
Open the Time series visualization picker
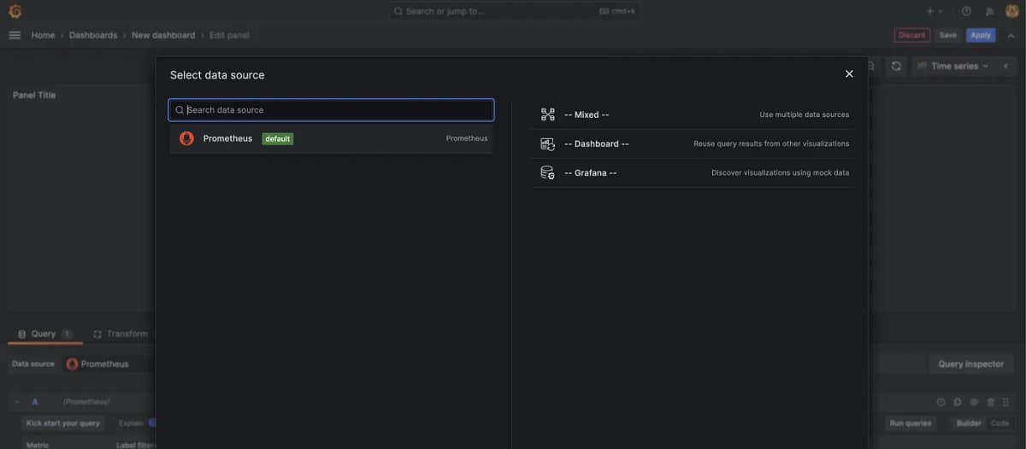click(x=953, y=66)
